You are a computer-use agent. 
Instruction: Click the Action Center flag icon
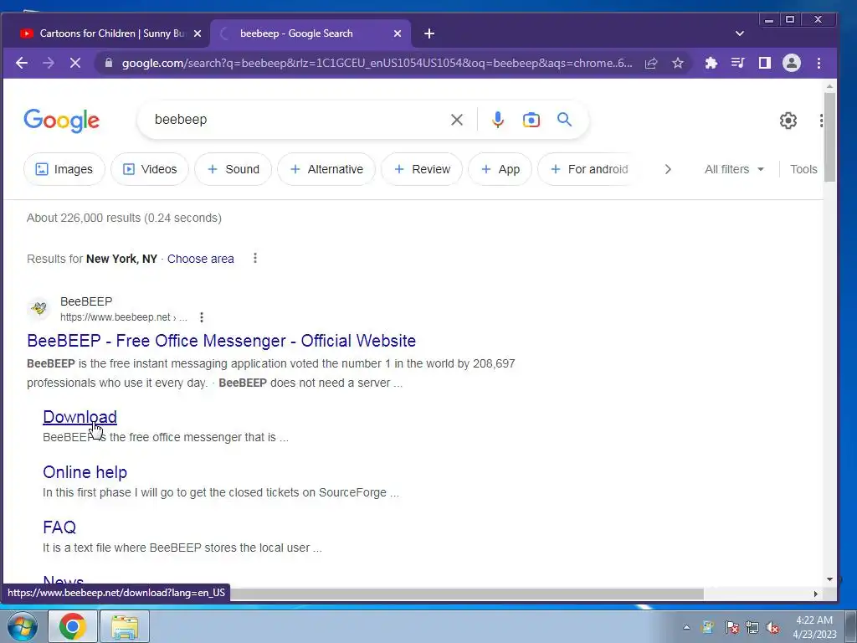click(731, 627)
